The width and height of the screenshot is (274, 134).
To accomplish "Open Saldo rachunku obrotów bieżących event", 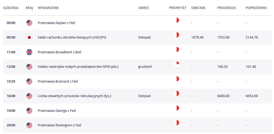I will (72, 37).
